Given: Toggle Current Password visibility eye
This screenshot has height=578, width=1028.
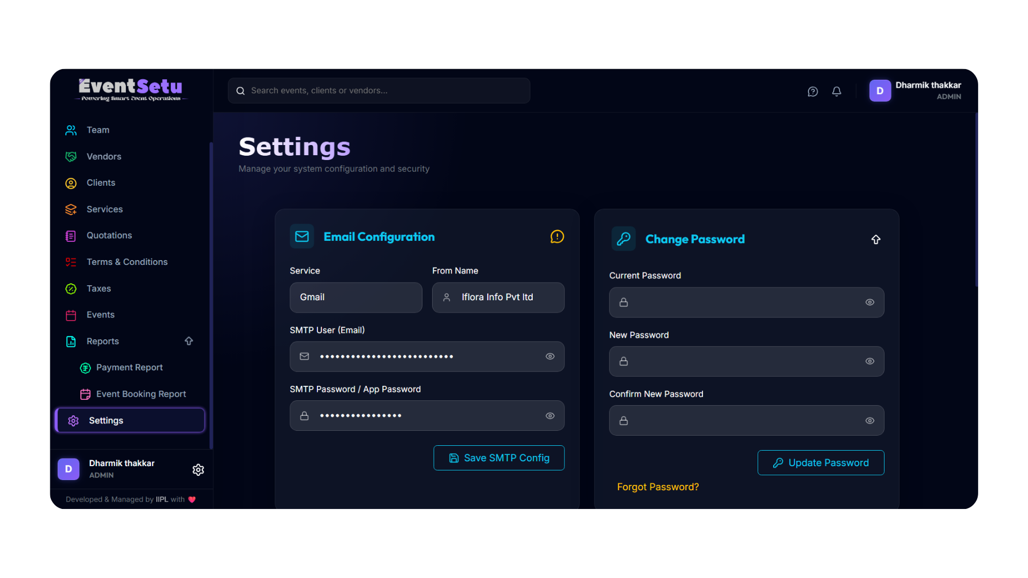Looking at the screenshot, I should (870, 302).
